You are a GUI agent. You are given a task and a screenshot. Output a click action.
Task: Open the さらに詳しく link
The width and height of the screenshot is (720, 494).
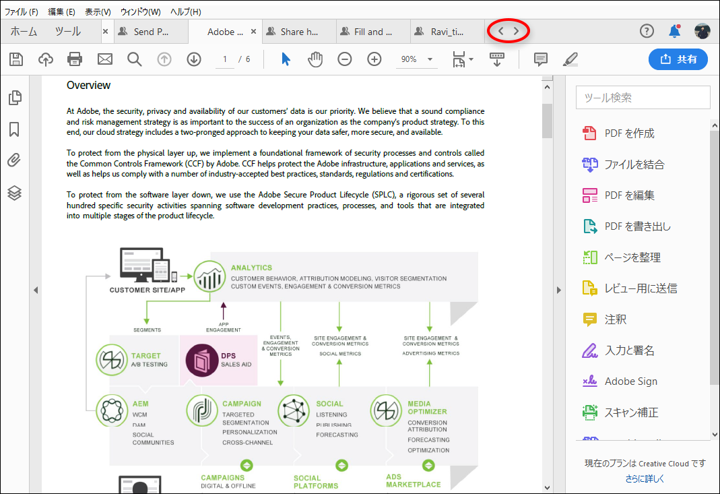pyautogui.click(x=645, y=478)
